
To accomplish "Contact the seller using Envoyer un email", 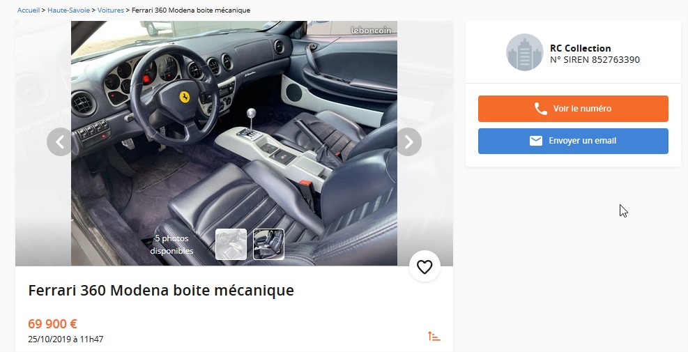I will [x=573, y=141].
